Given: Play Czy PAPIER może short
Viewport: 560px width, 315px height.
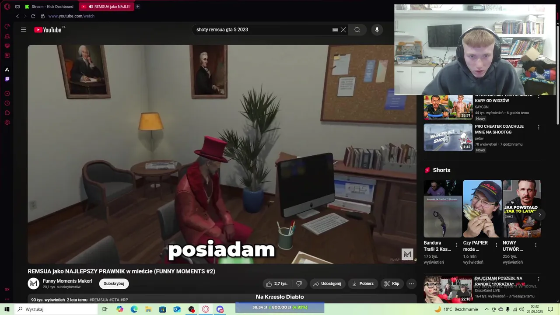Looking at the screenshot, I should pyautogui.click(x=482, y=209).
